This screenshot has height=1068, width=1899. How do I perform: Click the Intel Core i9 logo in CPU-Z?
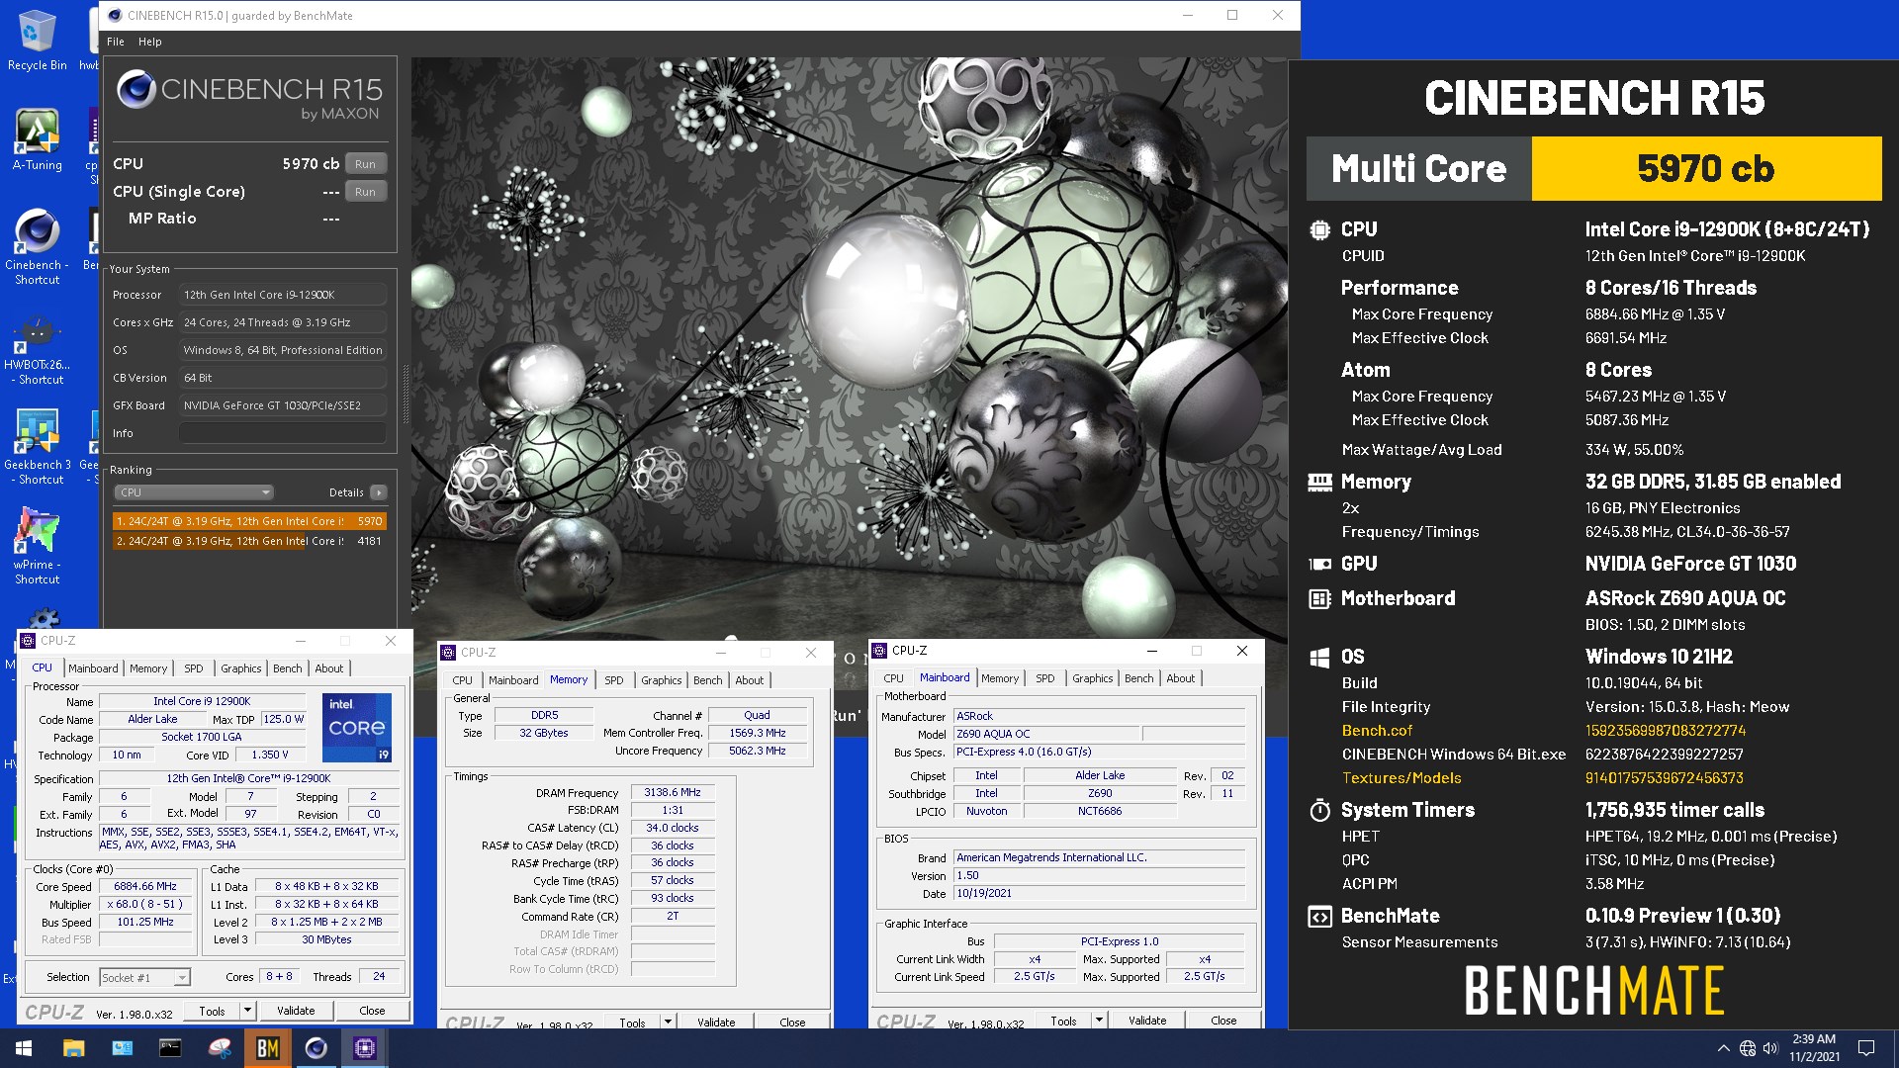coord(357,727)
